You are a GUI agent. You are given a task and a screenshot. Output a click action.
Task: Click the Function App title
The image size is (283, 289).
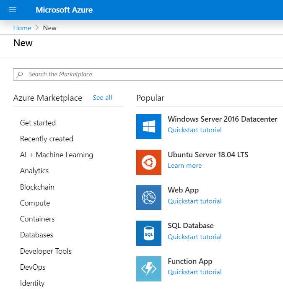[190, 262]
